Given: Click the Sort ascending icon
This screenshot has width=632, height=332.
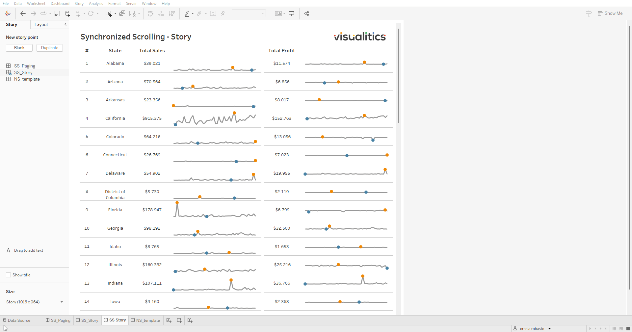Looking at the screenshot, I should click(161, 13).
